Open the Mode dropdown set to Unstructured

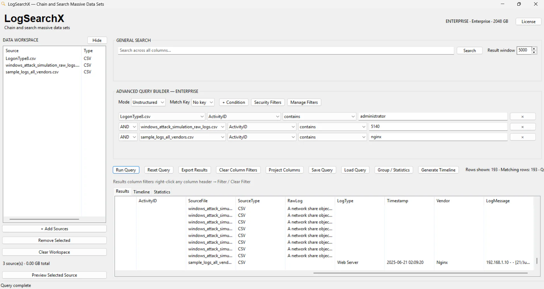(148, 102)
